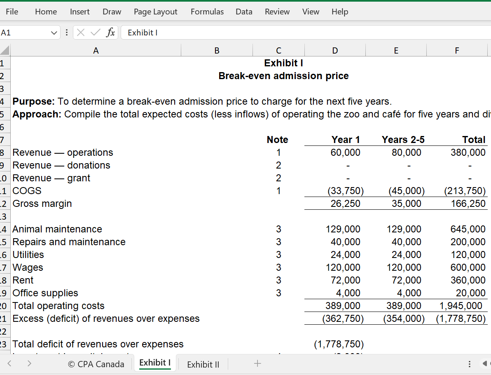Open the Insert ribbon tab
The image size is (491, 375).
[79, 12]
